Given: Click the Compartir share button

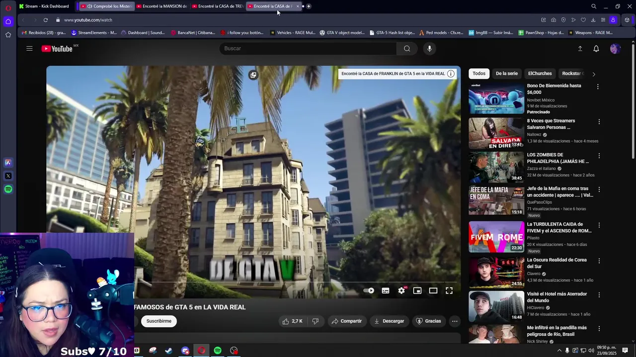Looking at the screenshot, I should (347, 321).
